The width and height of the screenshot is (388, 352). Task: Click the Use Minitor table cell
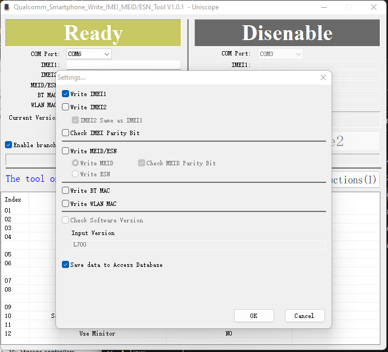pos(97,333)
